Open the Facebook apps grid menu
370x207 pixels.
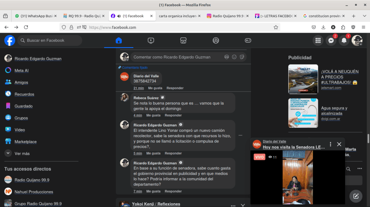pyautogui.click(x=318, y=41)
